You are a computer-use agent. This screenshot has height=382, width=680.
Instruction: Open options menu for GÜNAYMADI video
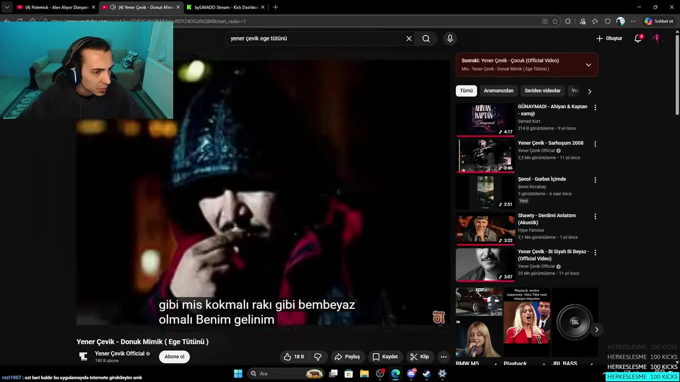595,107
